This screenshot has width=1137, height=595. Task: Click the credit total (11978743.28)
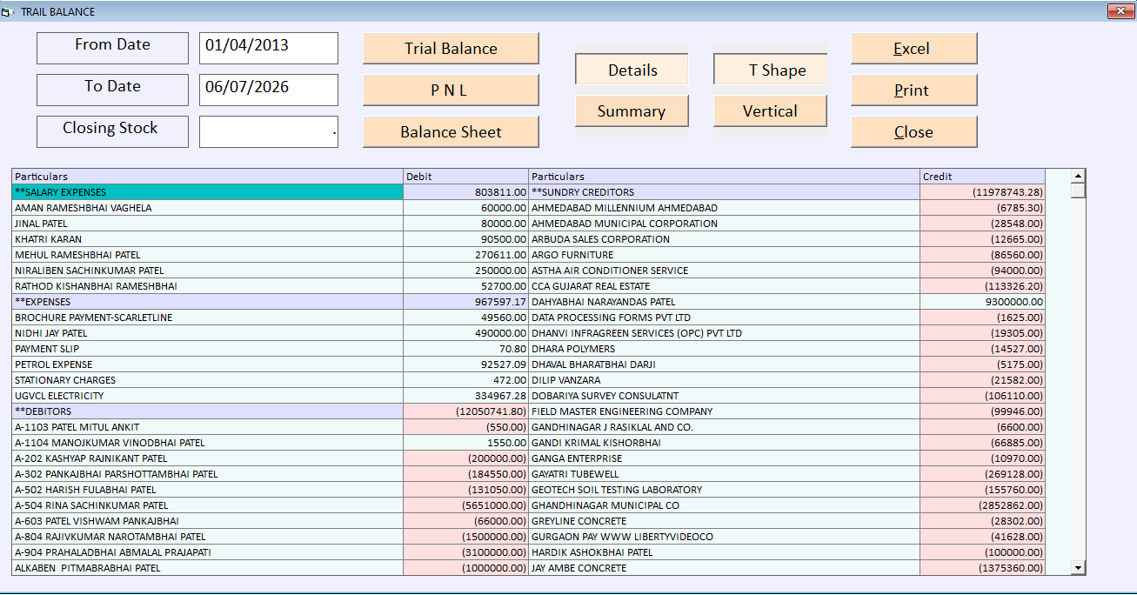(982, 192)
